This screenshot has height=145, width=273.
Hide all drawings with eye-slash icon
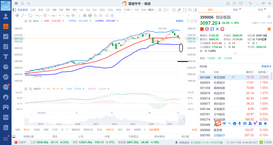[95, 15]
